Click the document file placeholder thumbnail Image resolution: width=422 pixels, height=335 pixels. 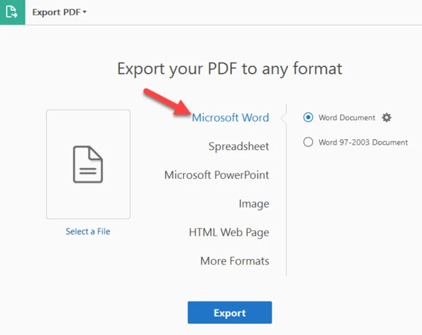88,164
